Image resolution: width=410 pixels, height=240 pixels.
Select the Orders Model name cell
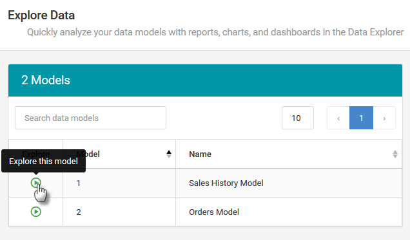pyautogui.click(x=289, y=212)
